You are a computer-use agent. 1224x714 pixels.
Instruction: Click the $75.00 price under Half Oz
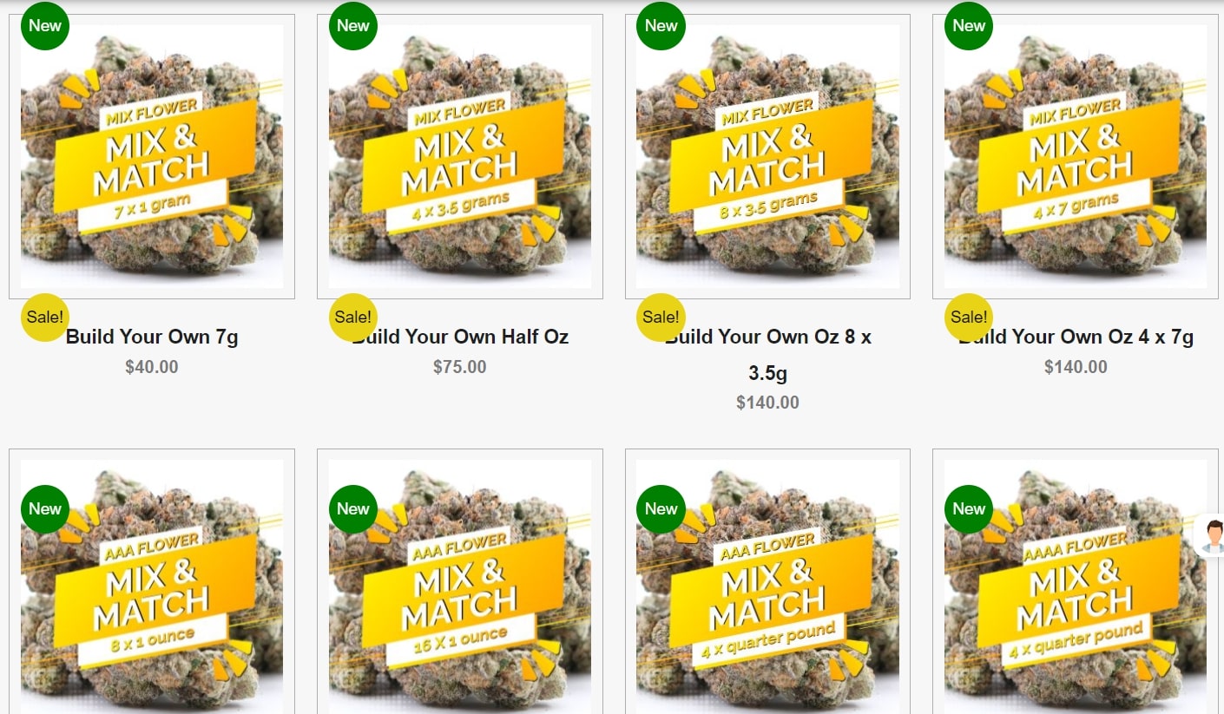click(460, 367)
